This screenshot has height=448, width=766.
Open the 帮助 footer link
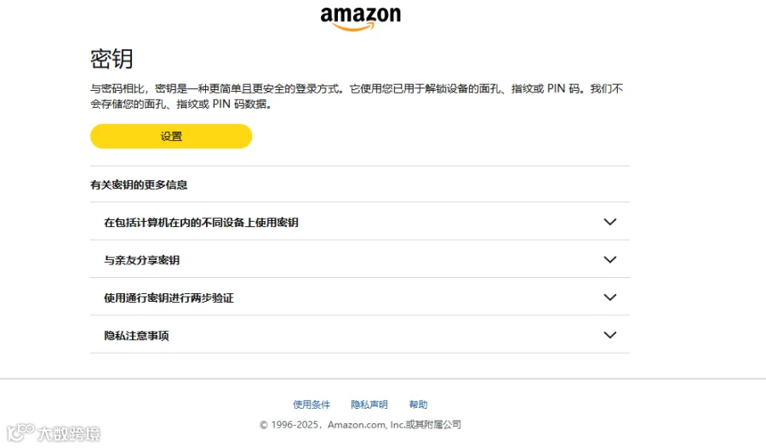(418, 405)
